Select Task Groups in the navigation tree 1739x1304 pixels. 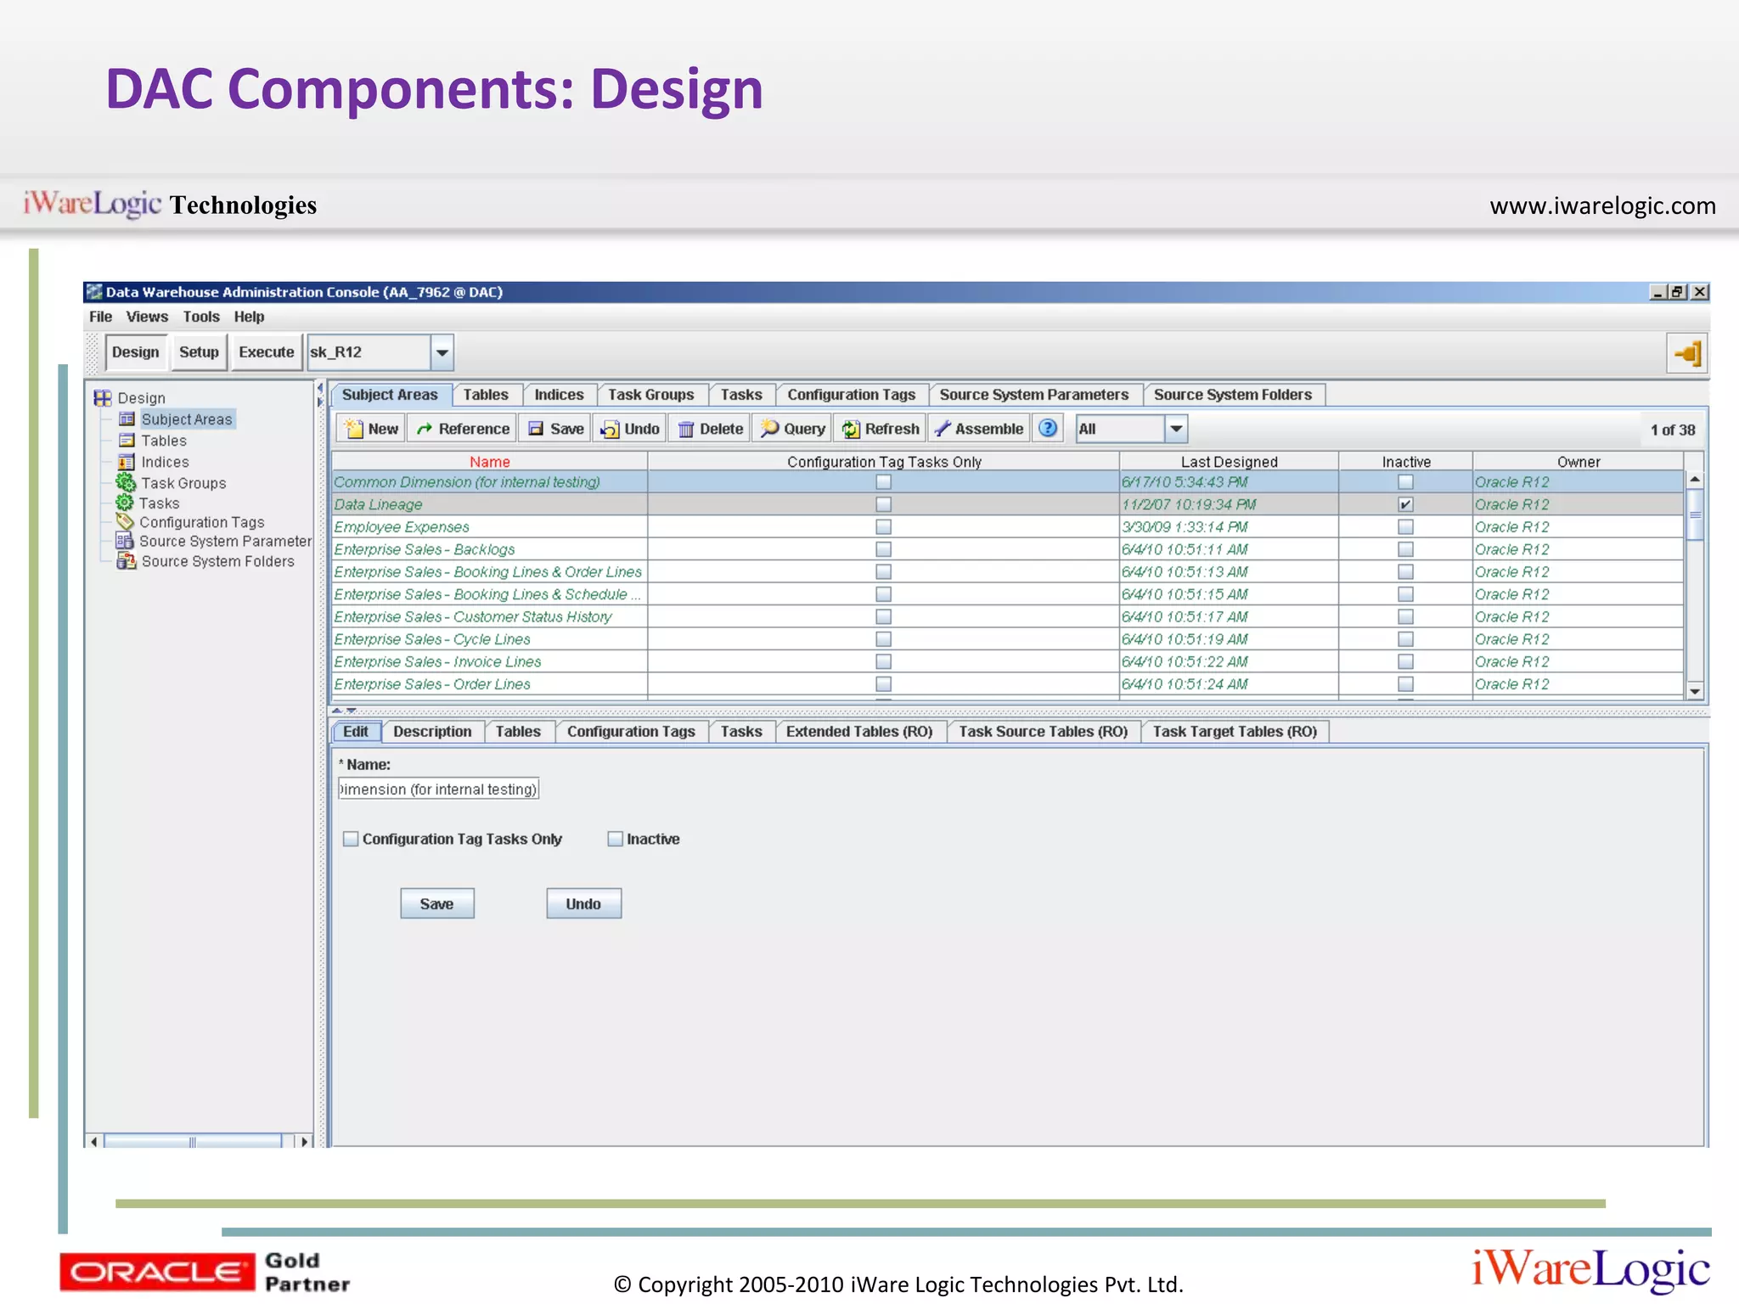coord(183,483)
